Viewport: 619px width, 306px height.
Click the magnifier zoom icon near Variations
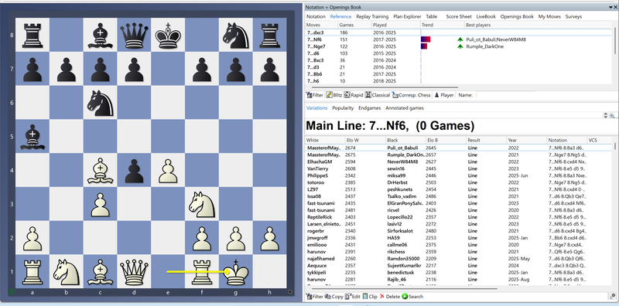pyautogui.click(x=612, y=116)
